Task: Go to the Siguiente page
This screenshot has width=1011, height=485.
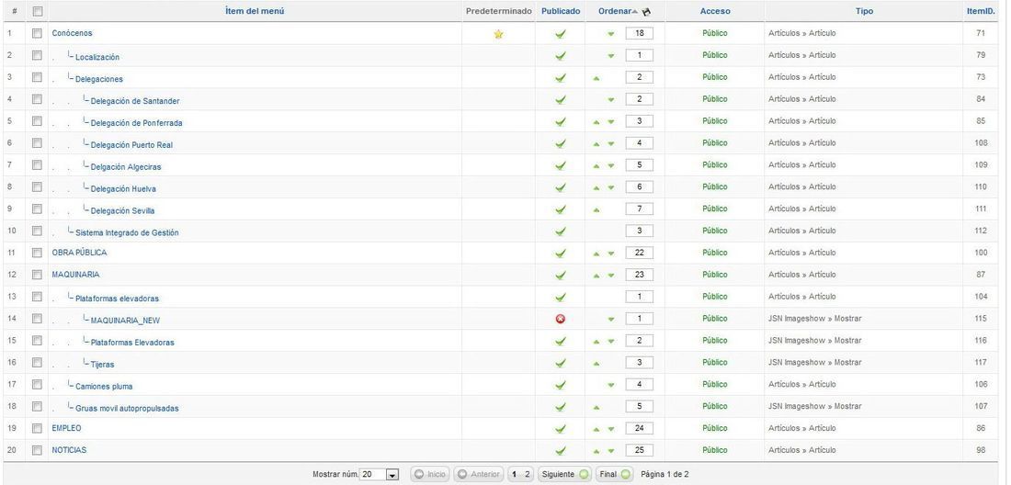Action: (565, 474)
